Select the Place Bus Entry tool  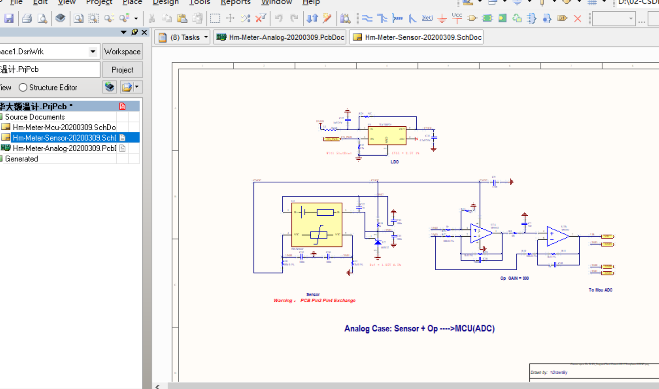click(x=412, y=18)
